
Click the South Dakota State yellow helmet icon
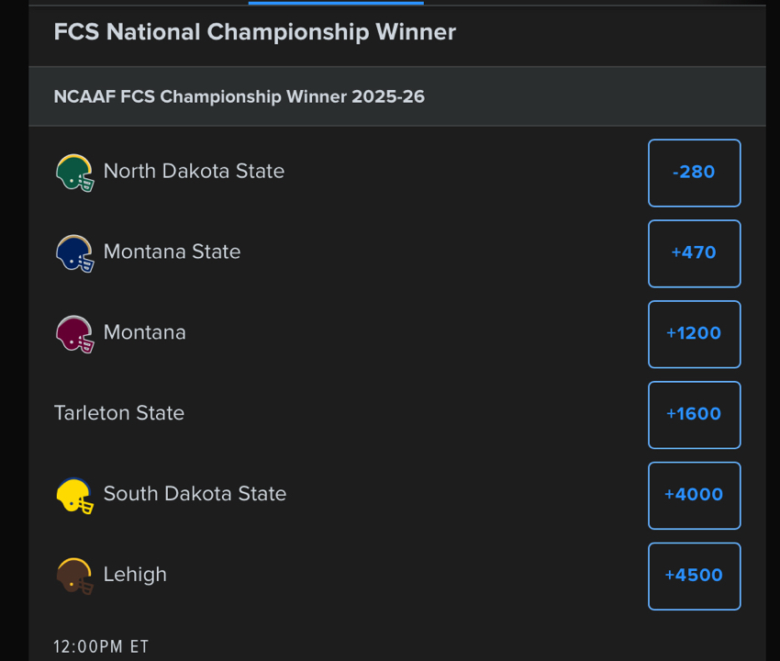(x=75, y=495)
